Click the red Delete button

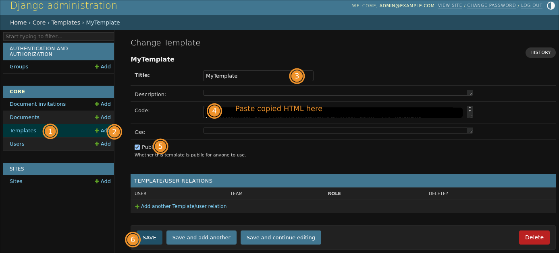534,237
